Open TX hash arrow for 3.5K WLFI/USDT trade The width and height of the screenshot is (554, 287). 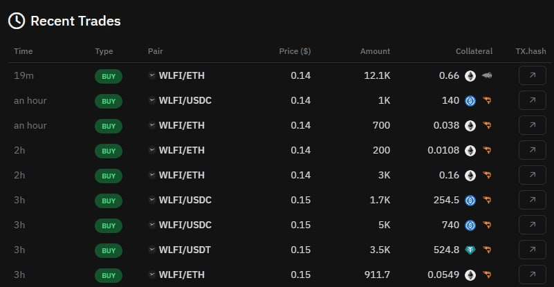tap(532, 250)
